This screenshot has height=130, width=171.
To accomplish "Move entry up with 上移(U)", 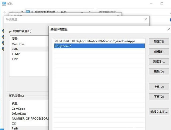I will (159, 87).
